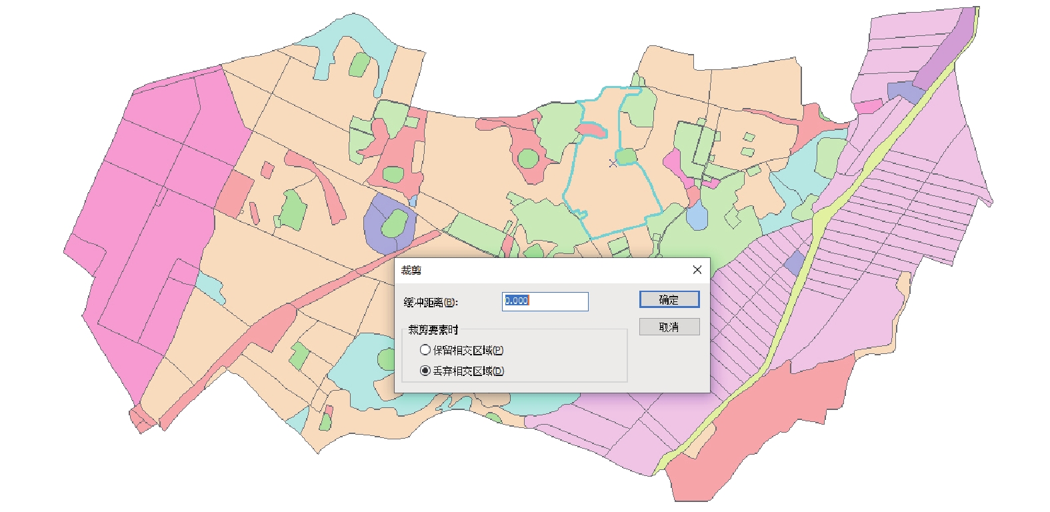The image size is (1050, 512).
Task: Click the 确定 button
Action: (669, 299)
